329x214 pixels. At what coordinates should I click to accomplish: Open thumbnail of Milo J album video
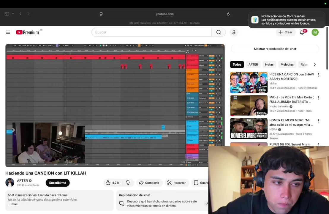249,106
